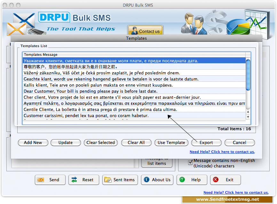Select the Chinese template row "尊敬的客户"
This screenshot has width=277, height=204.
[134, 67]
